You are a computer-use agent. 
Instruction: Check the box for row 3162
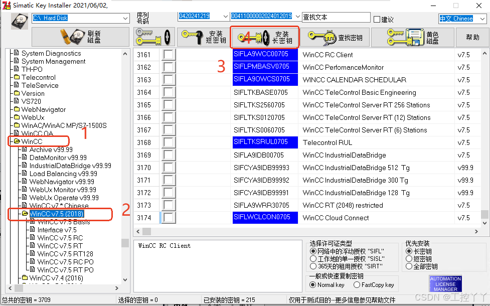click(168, 67)
